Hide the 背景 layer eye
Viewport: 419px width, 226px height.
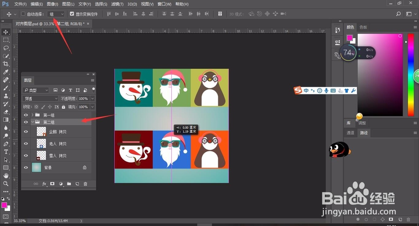(x=26, y=168)
